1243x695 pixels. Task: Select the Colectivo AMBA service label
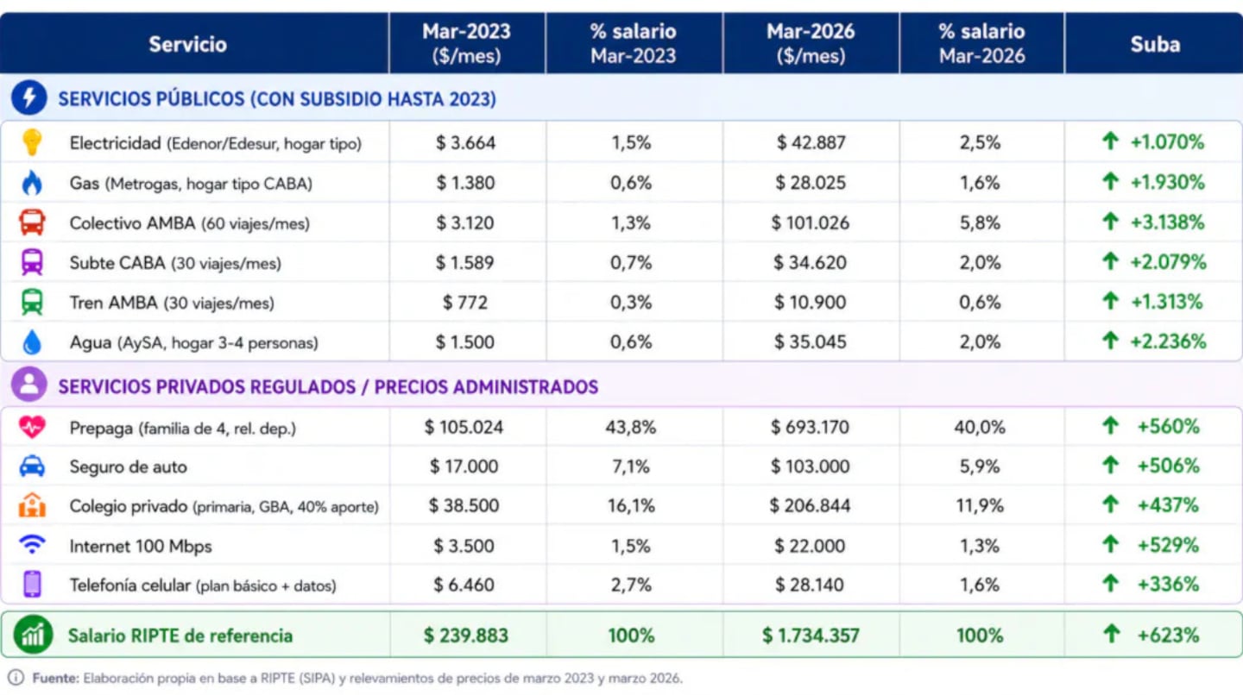189,223
